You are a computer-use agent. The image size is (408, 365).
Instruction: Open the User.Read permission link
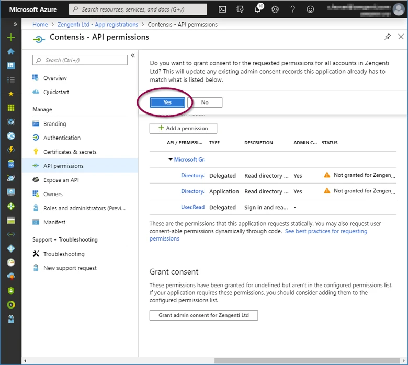(x=193, y=207)
